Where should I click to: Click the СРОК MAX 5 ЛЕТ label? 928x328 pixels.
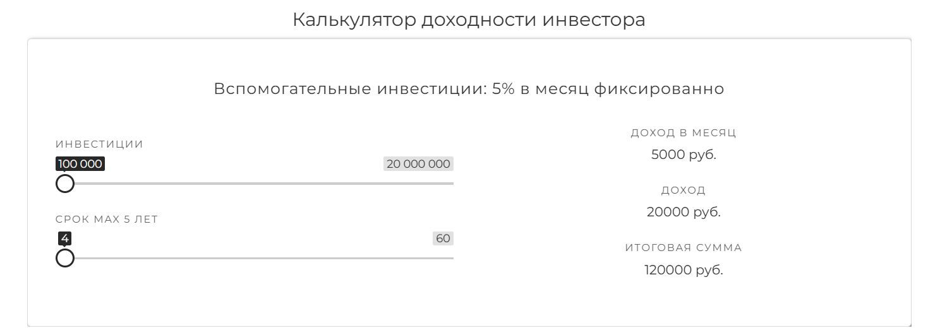pos(107,220)
